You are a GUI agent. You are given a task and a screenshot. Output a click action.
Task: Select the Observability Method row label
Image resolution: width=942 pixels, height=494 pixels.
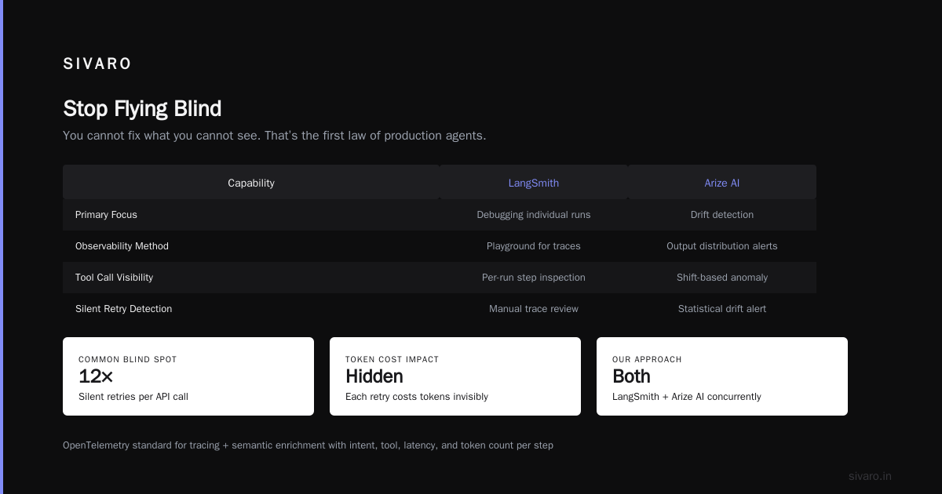click(122, 246)
